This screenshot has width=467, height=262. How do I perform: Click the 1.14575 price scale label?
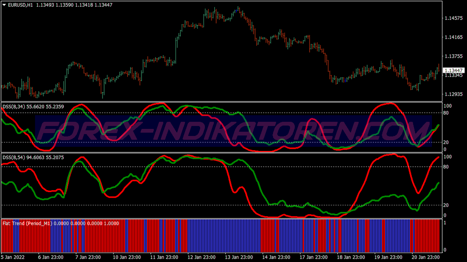coord(454,18)
